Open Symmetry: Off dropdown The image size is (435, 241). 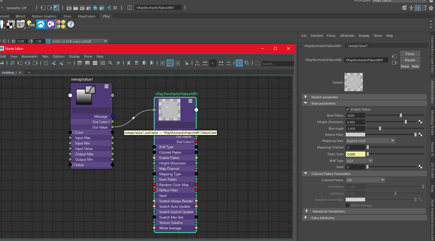point(18,8)
